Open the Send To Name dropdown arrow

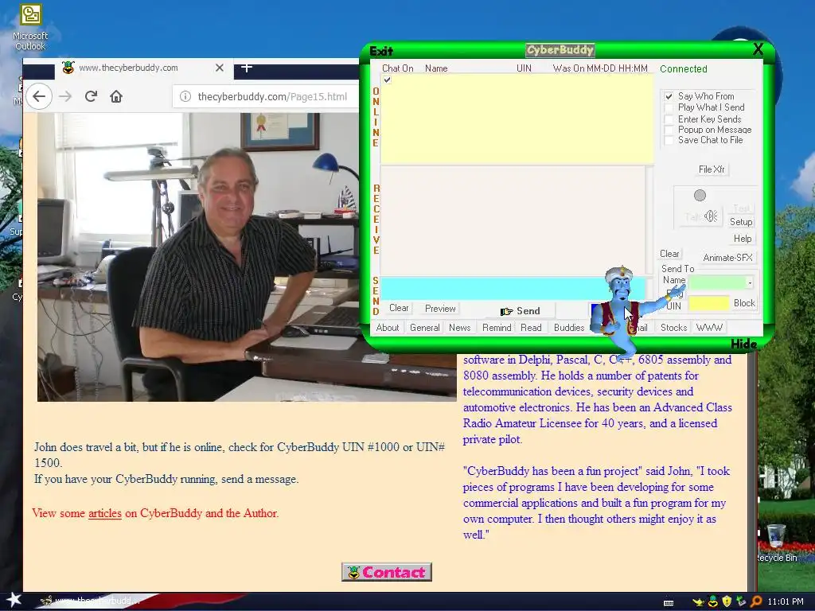coord(750,282)
